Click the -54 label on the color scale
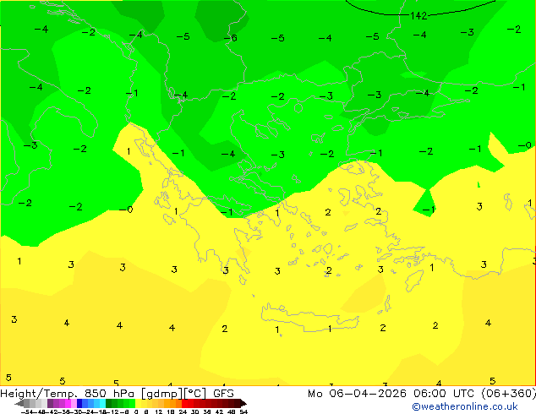The width and height of the screenshot is (536, 414). pyautogui.click(x=27, y=411)
